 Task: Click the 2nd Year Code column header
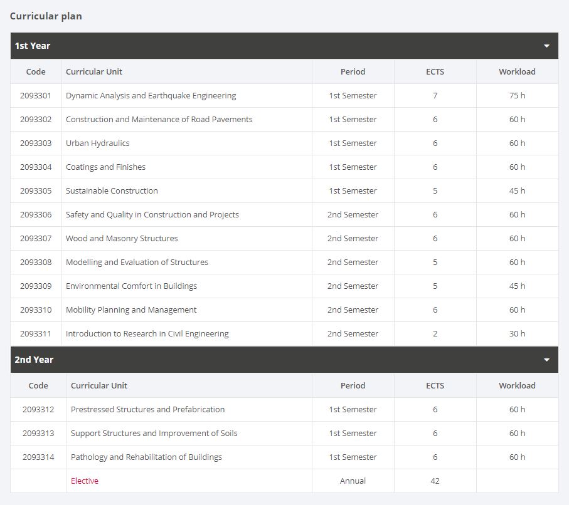38,386
